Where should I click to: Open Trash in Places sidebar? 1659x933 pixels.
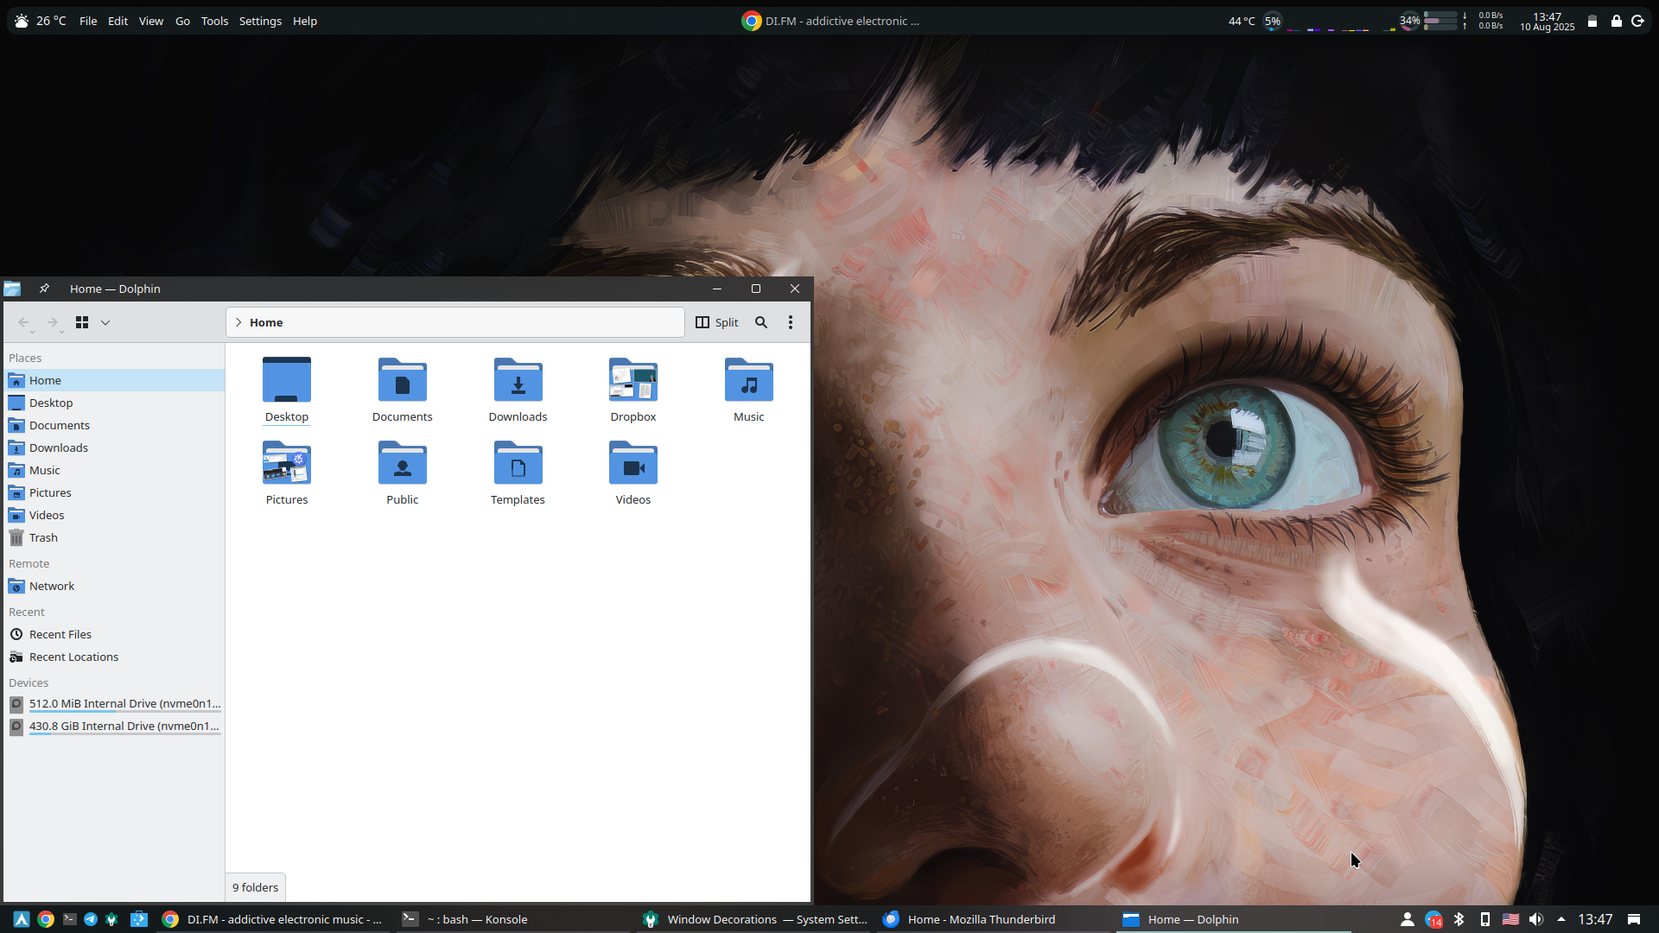tap(114, 537)
